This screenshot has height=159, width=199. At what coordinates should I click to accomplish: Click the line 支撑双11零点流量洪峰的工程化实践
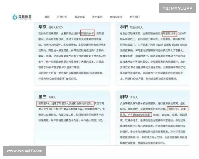tap(153, 67)
